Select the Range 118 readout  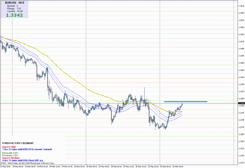[14, 9]
